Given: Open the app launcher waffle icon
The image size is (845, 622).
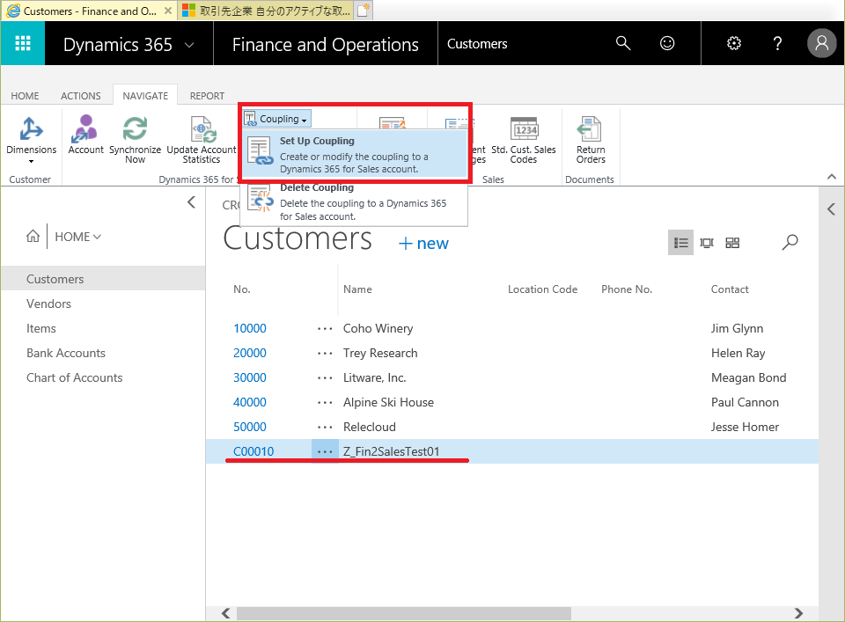Looking at the screenshot, I should (23, 43).
